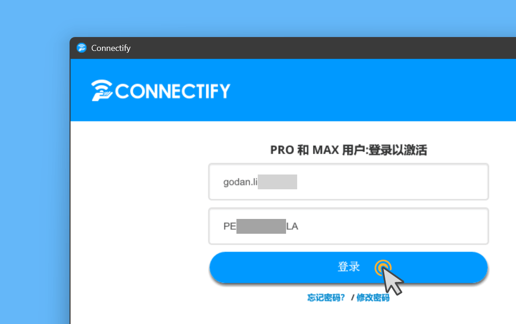This screenshot has height=324, width=516.
Task: Focus the password field starting with PE
Action: click(349, 226)
